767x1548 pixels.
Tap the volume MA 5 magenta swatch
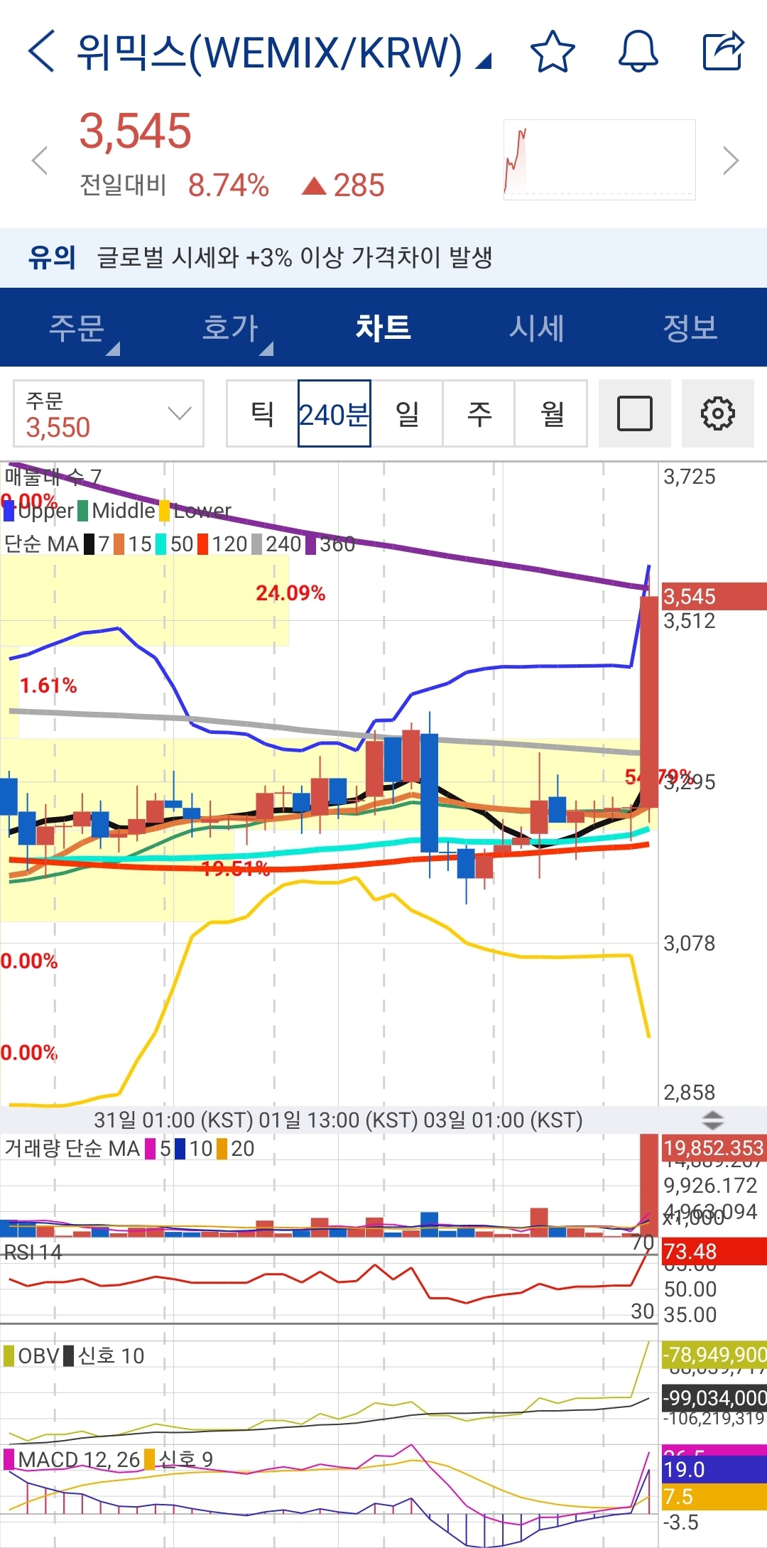click(x=150, y=1149)
